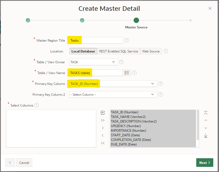Image resolution: width=219 pixels, height=172 pixels.
Task: Expand the Table / View Owner dropdown
Action: pos(94,62)
